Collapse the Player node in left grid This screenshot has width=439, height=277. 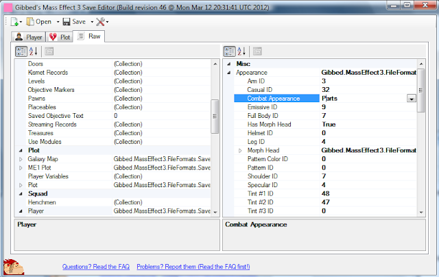tap(21, 211)
